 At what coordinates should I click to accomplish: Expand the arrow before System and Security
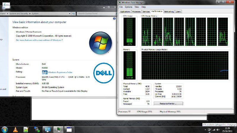click(7, 14)
